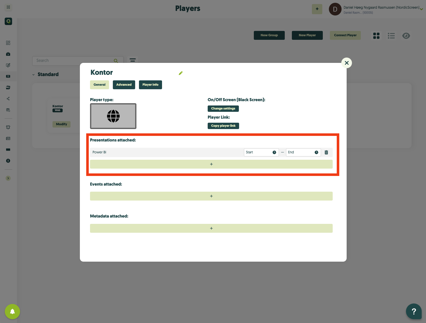426x323 pixels.
Task: Click the Connect Player button
Action: point(345,35)
